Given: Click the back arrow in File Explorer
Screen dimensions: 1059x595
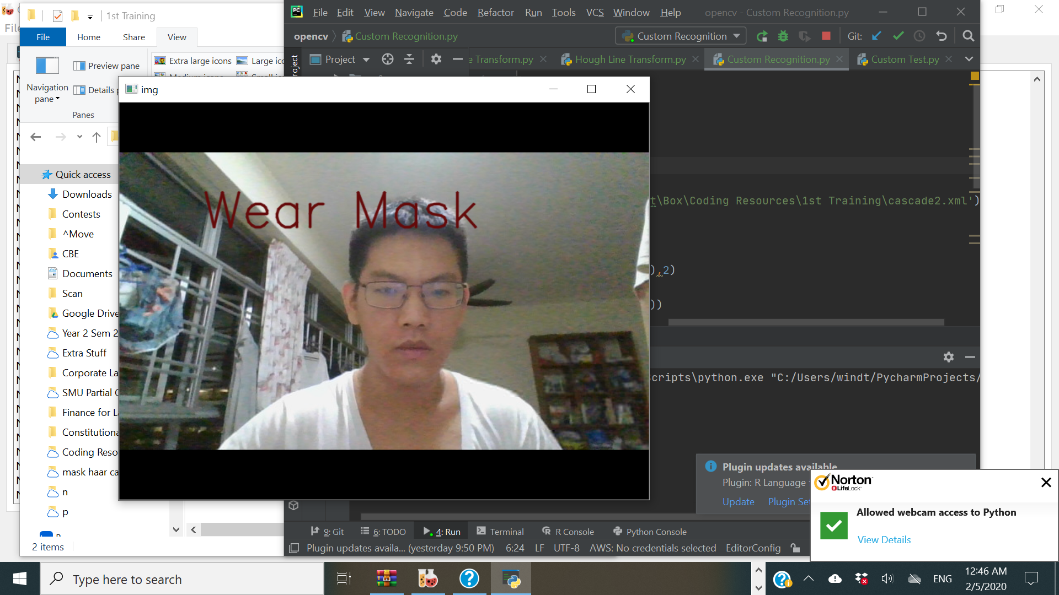Looking at the screenshot, I should (36, 137).
